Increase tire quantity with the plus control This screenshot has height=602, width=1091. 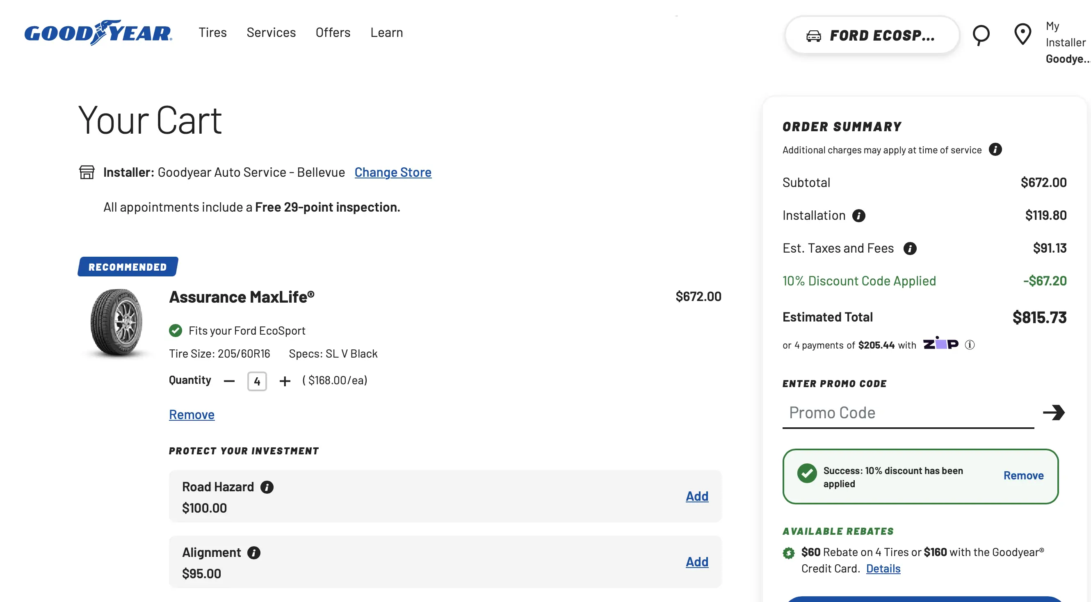(285, 381)
